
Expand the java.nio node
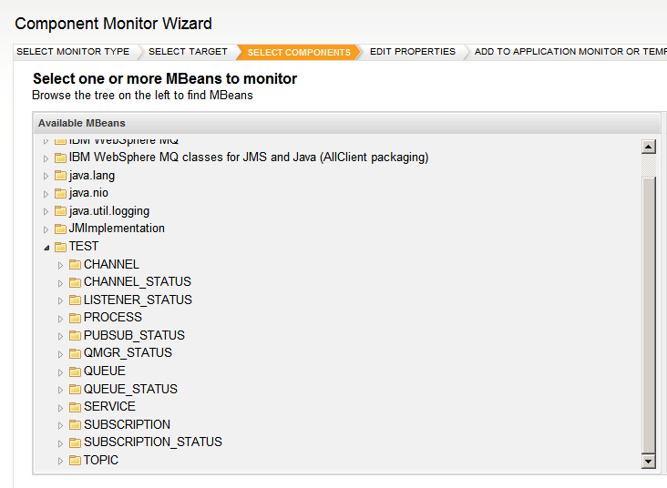click(46, 194)
